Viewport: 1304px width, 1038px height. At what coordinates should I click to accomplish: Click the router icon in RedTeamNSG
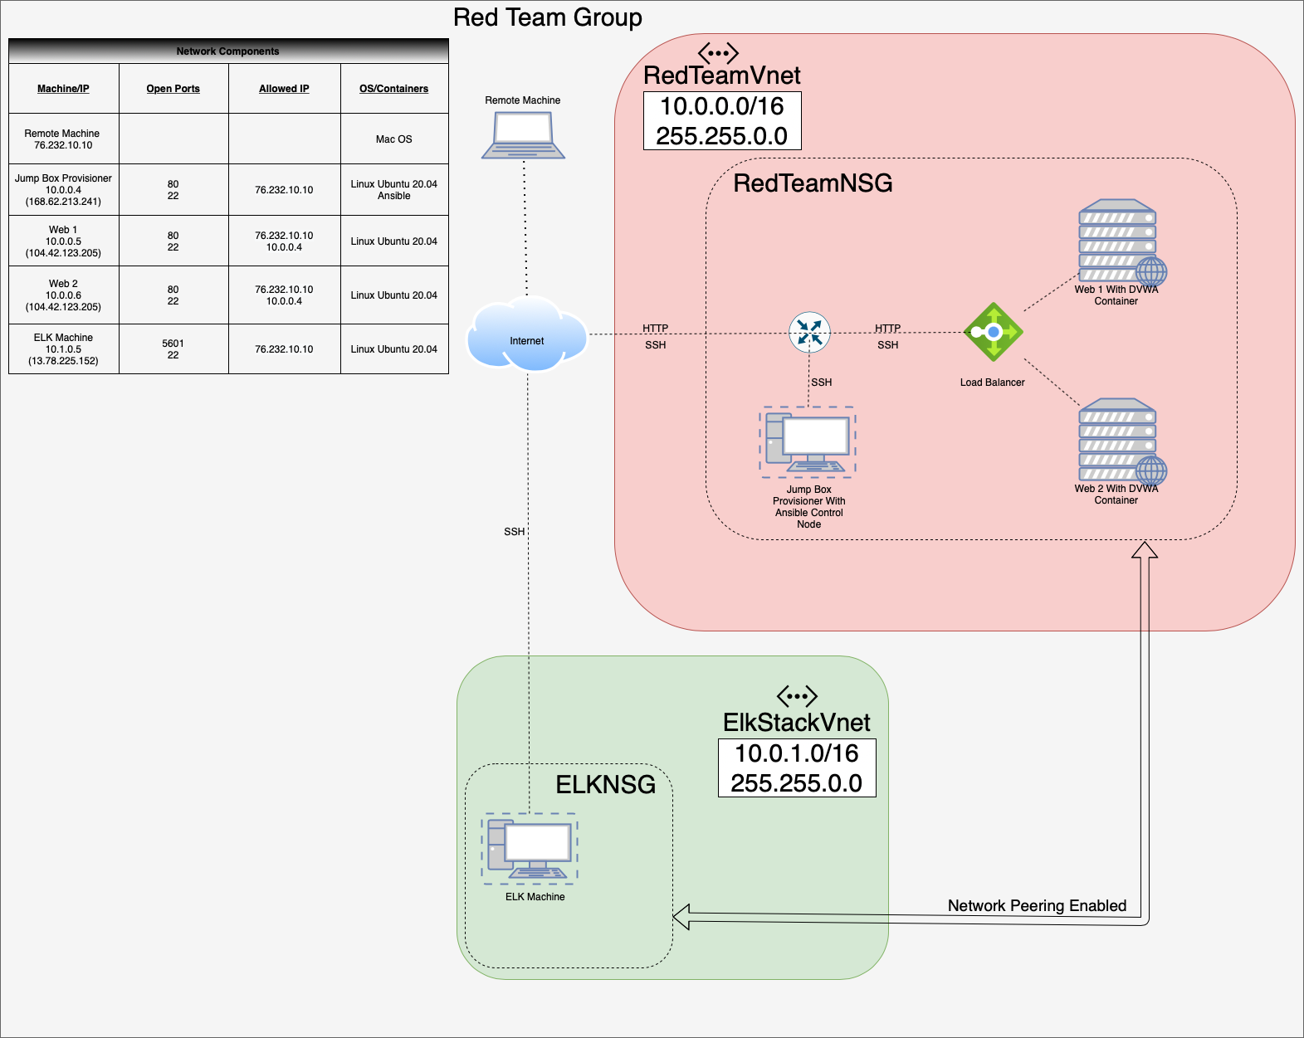point(809,332)
